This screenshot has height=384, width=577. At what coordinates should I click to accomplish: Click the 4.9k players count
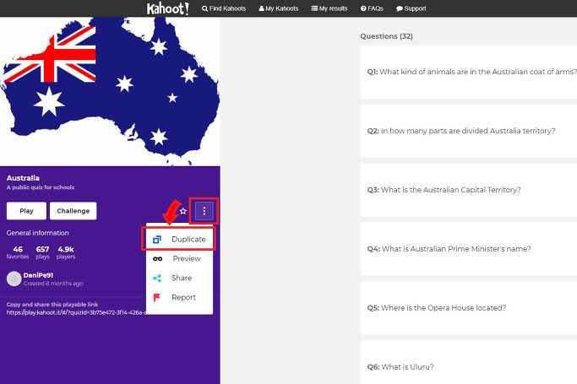tap(66, 252)
